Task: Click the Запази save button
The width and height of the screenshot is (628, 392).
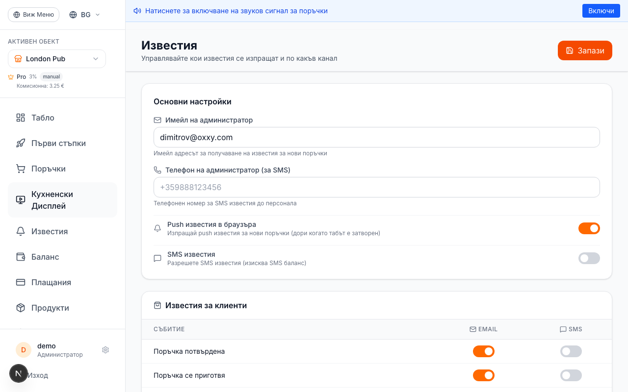Action: [x=585, y=50]
